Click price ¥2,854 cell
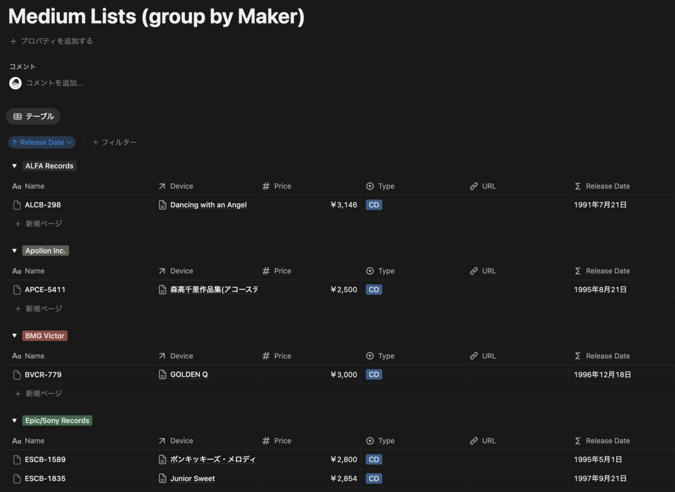This screenshot has height=492, width=675. click(x=309, y=479)
